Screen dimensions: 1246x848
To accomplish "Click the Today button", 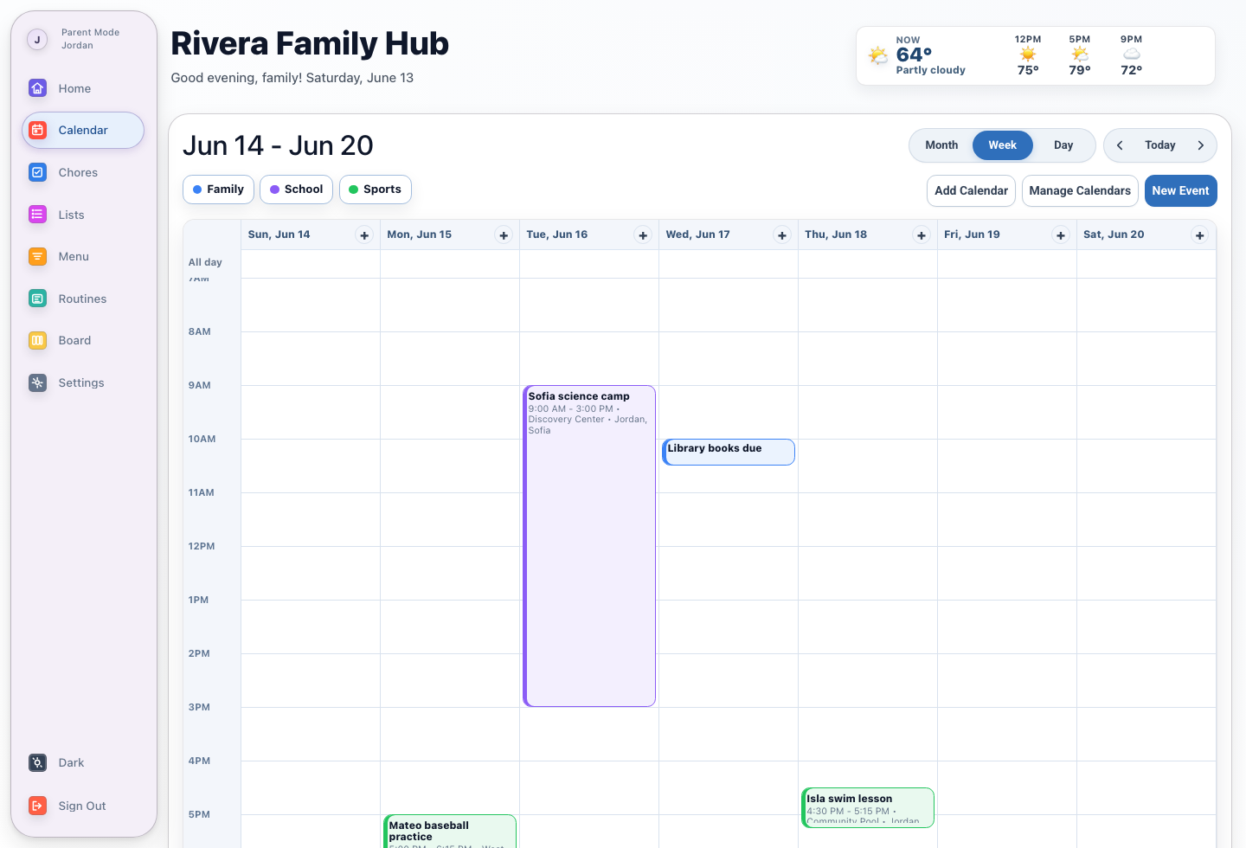I will [x=1160, y=145].
